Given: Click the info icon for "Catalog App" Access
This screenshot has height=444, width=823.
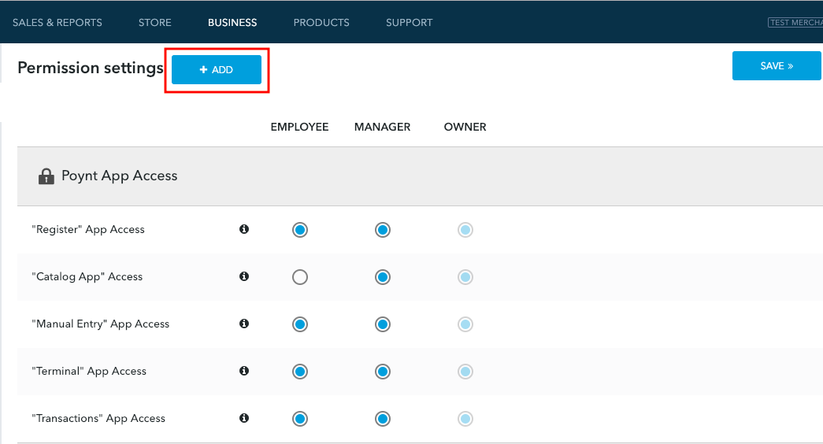Looking at the screenshot, I should pyautogui.click(x=244, y=276).
